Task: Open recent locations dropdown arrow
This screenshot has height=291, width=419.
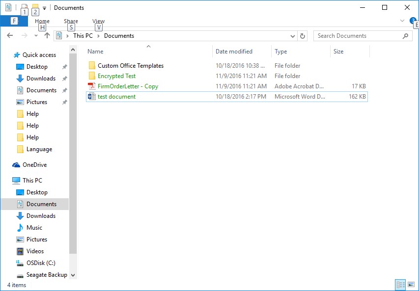Action: tap(36, 36)
